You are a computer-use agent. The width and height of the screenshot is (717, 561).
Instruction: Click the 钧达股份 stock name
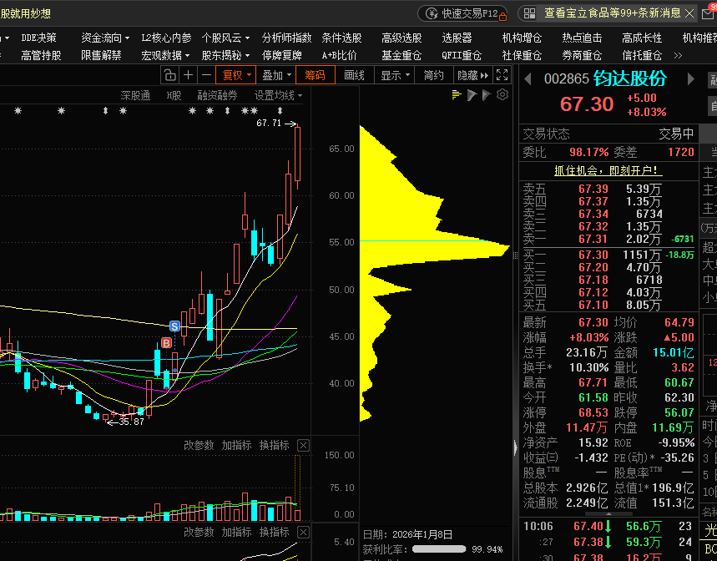coord(629,78)
